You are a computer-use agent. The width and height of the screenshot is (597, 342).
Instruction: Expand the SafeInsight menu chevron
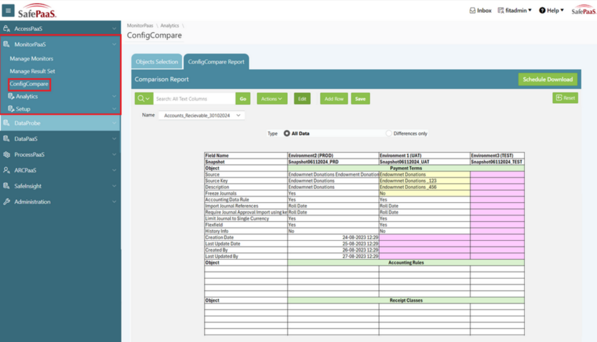pyautogui.click(x=114, y=186)
